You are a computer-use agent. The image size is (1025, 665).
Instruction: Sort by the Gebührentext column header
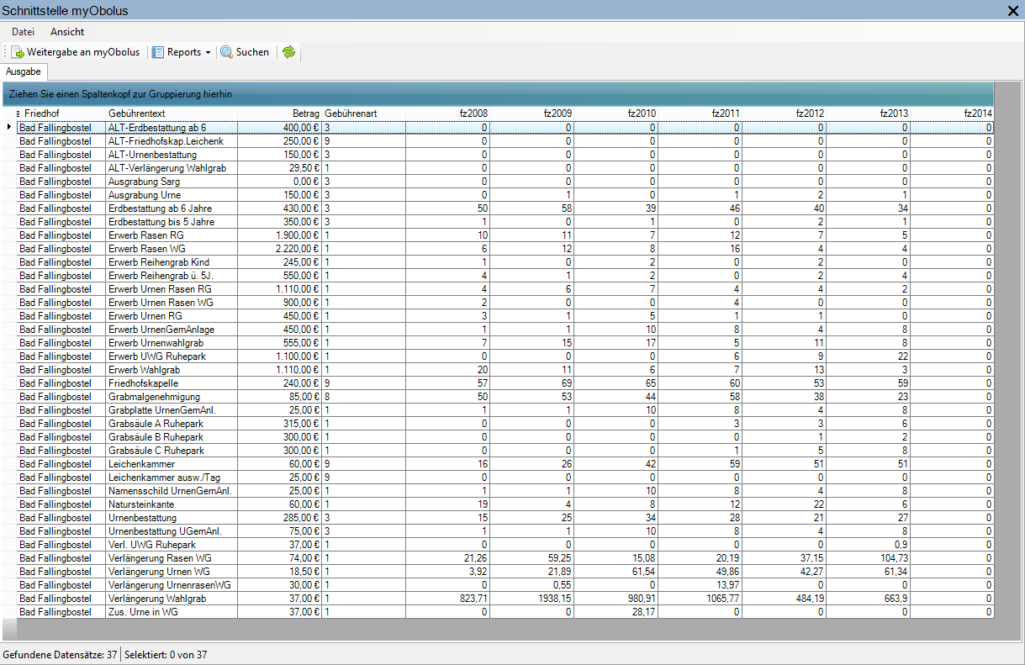[x=172, y=113]
